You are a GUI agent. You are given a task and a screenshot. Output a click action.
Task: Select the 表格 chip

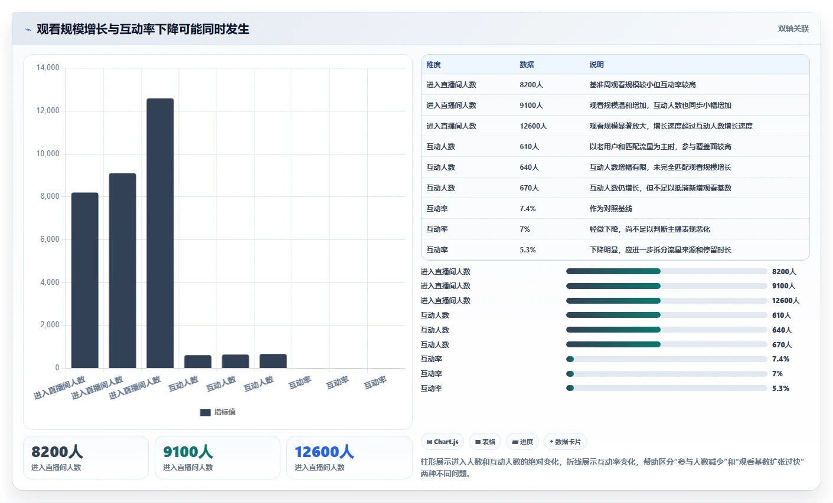pyautogui.click(x=485, y=442)
